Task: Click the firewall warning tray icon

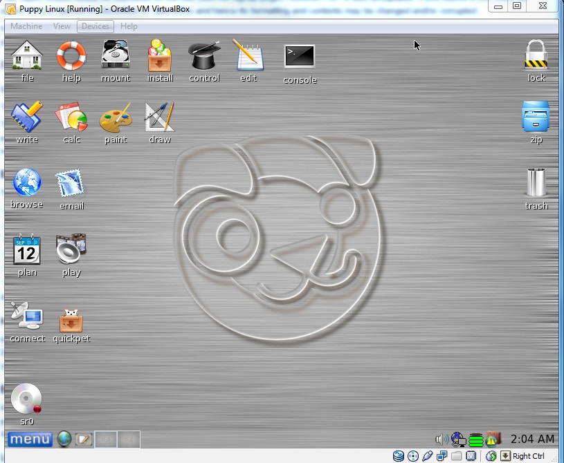Action: [493, 439]
